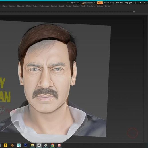
Task: Open the Macro menu
Action: click(5, 6)
